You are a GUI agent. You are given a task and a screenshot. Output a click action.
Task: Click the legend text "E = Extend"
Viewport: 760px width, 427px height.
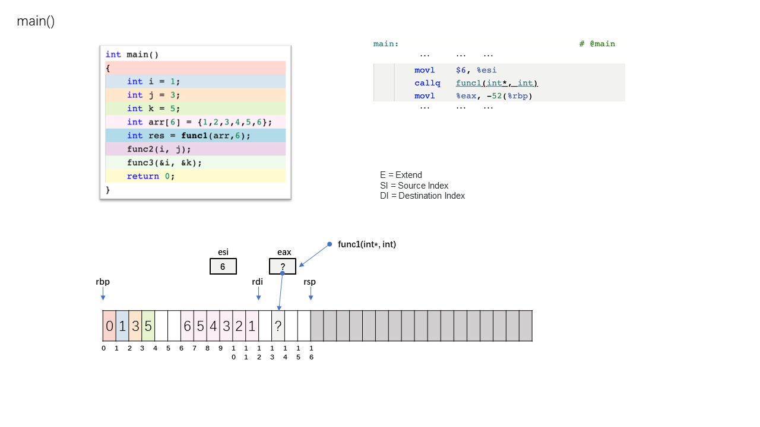tap(401, 175)
